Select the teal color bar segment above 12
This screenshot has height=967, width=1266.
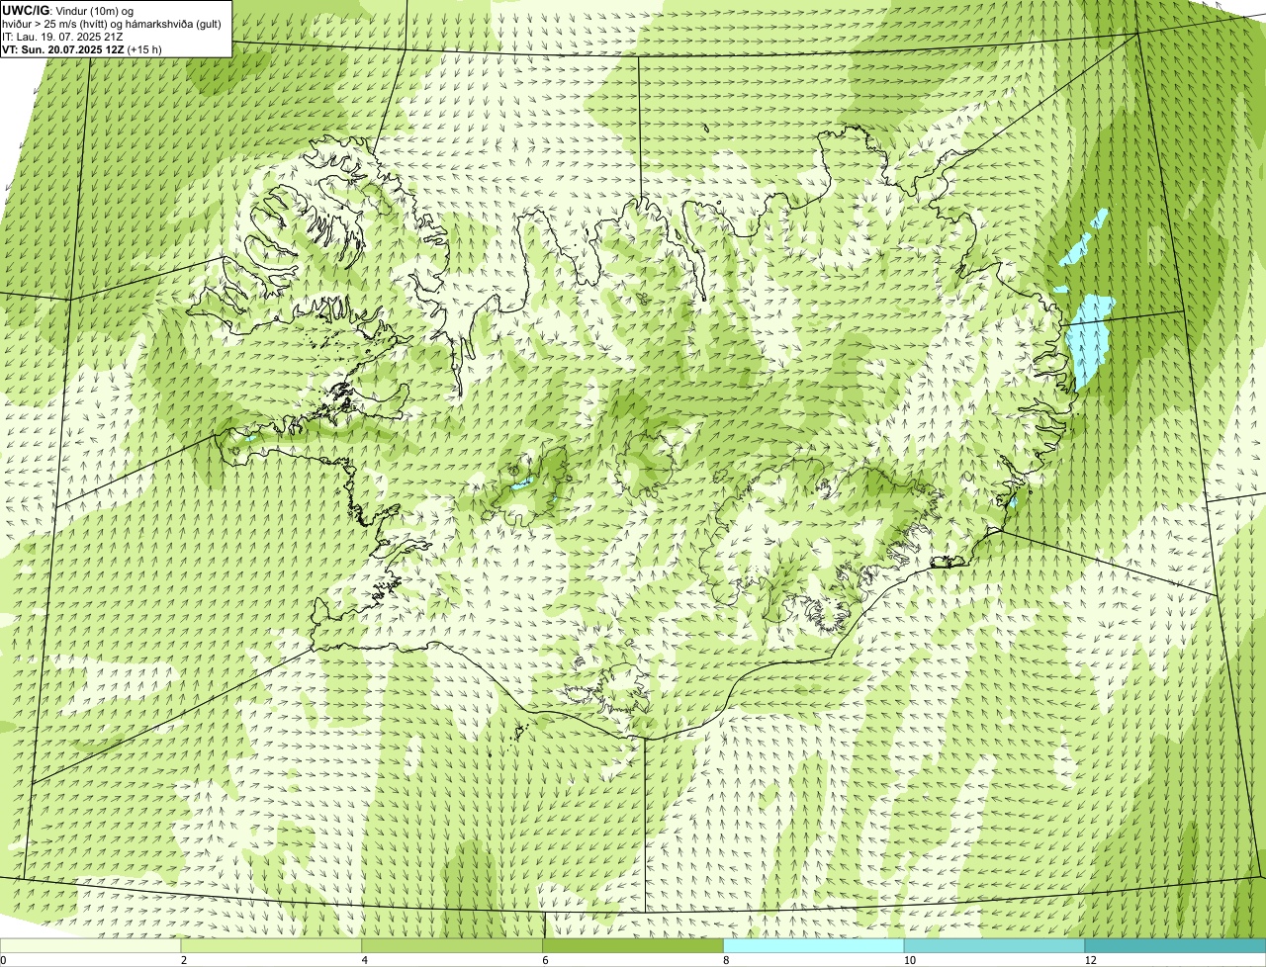click(1175, 945)
